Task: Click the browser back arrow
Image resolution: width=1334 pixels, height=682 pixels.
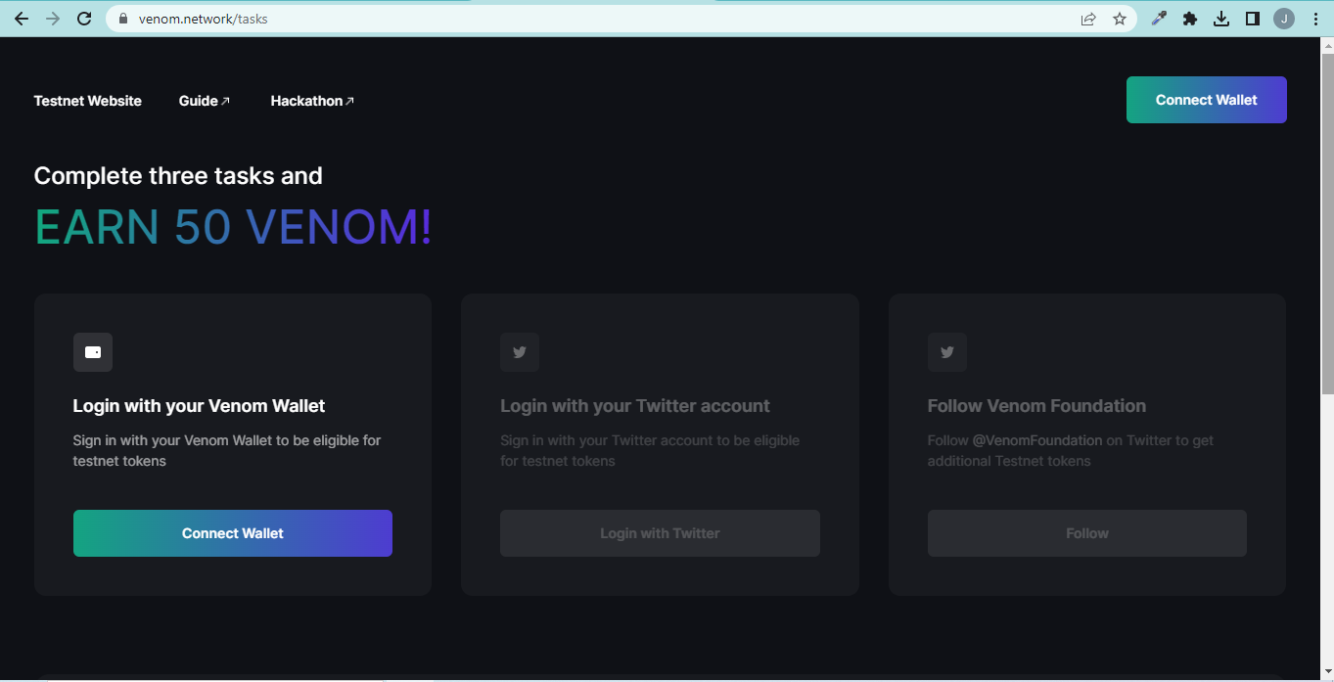Action: pyautogui.click(x=22, y=19)
